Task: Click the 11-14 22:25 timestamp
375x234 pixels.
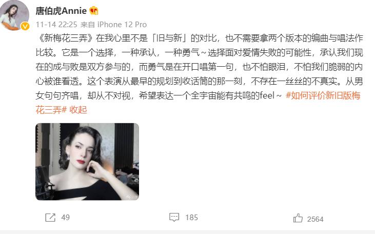Action: pos(56,25)
